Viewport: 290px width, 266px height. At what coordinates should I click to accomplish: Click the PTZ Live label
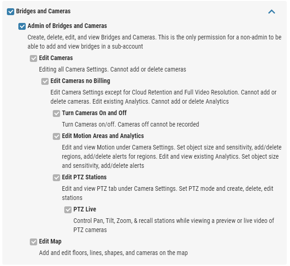point(85,210)
